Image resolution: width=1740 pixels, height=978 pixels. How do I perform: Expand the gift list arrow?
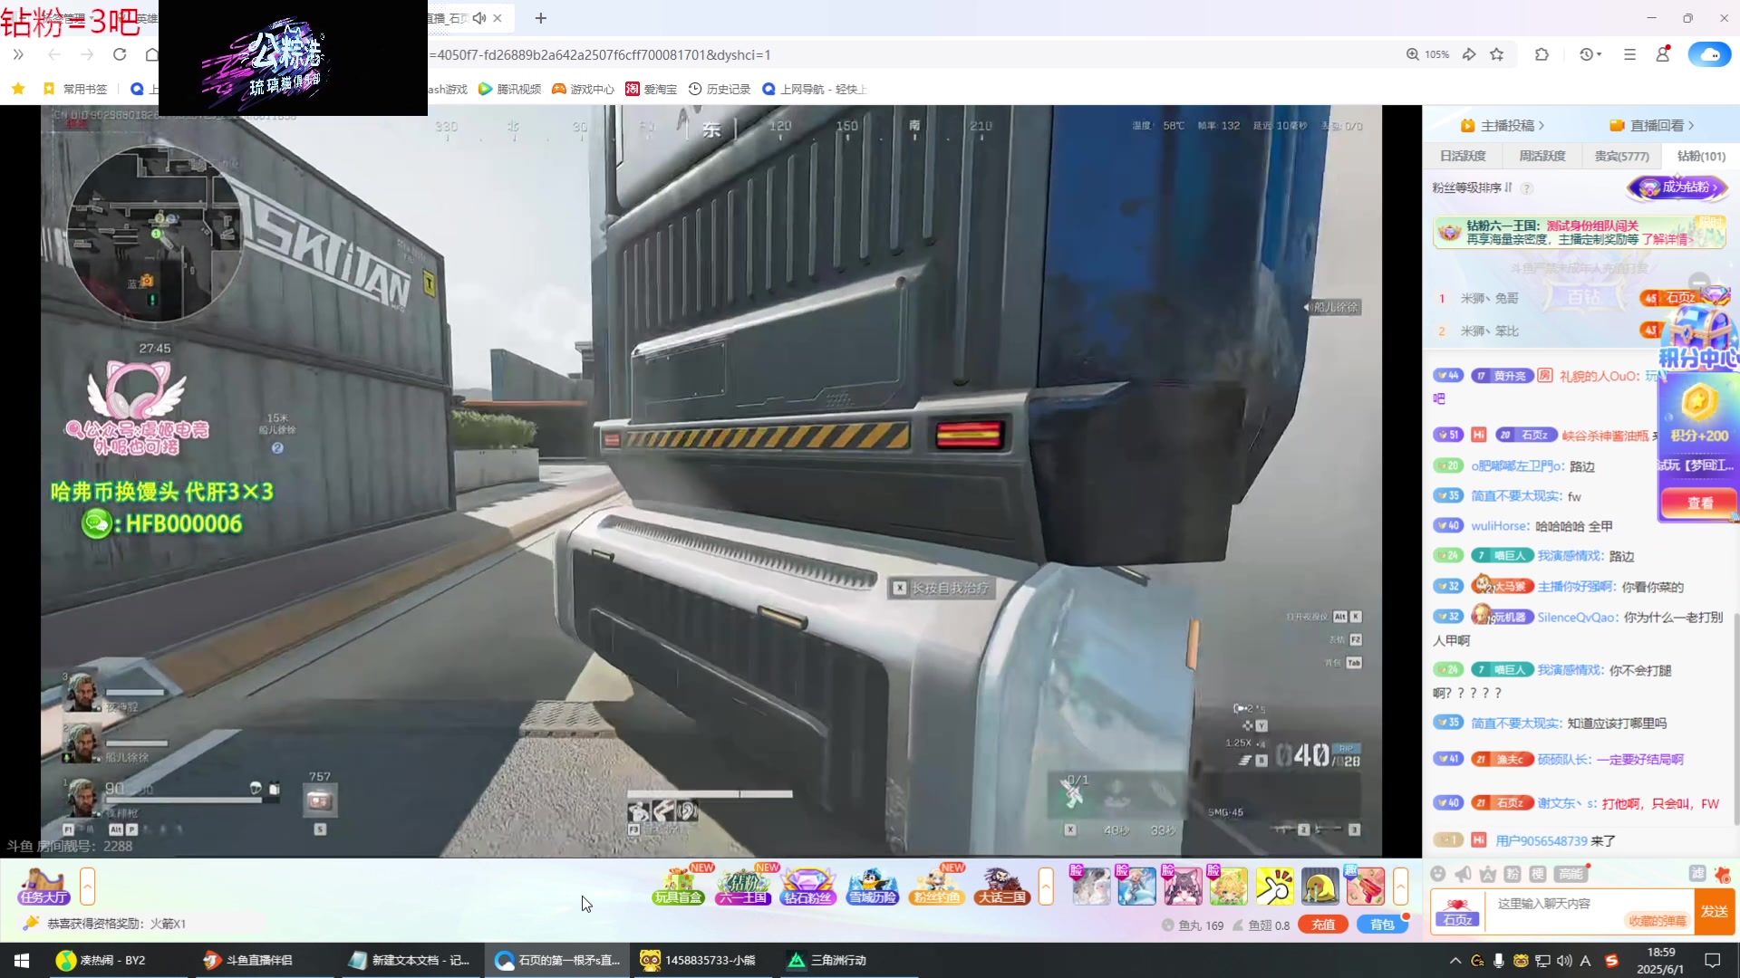(1401, 886)
